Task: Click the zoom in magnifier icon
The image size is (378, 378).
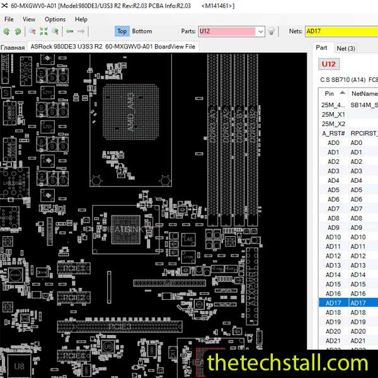Action: 55,31
